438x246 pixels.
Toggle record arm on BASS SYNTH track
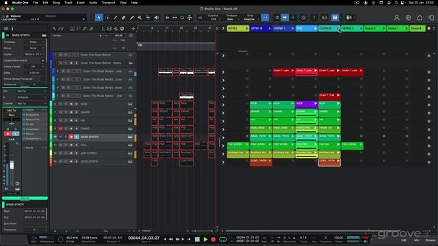tap(71, 137)
